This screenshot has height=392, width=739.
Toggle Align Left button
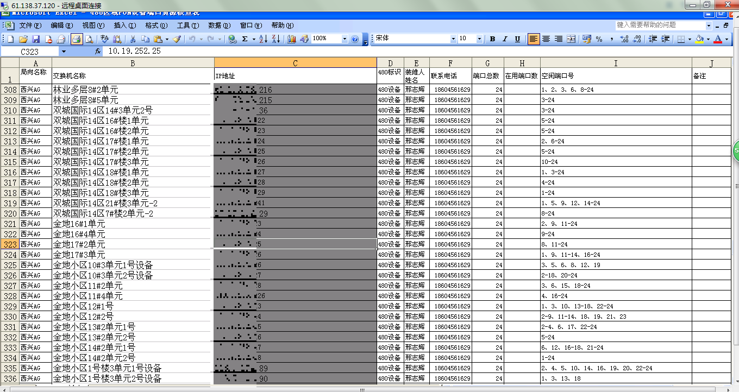click(534, 39)
